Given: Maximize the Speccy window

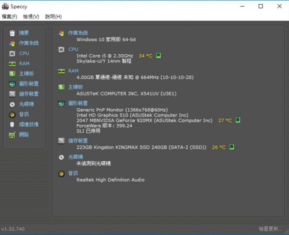Looking at the screenshot, I should tap(261, 6).
